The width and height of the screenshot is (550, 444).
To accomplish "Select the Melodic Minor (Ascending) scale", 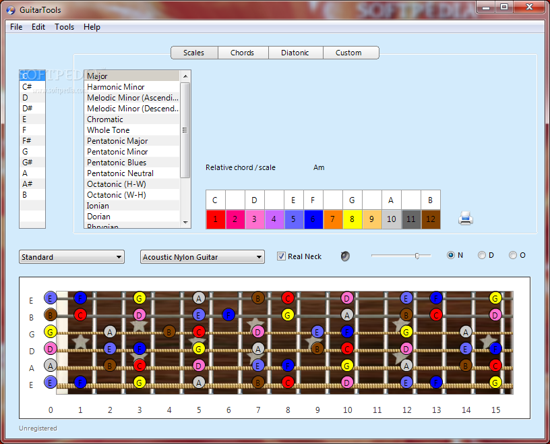I will (x=132, y=98).
